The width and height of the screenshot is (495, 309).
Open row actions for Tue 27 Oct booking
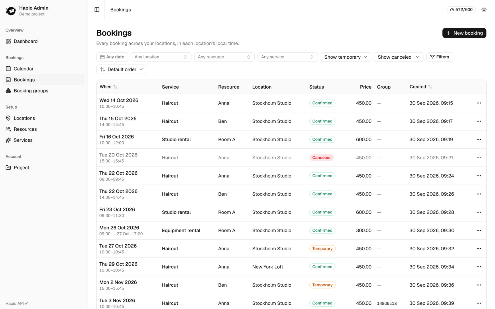point(479,249)
